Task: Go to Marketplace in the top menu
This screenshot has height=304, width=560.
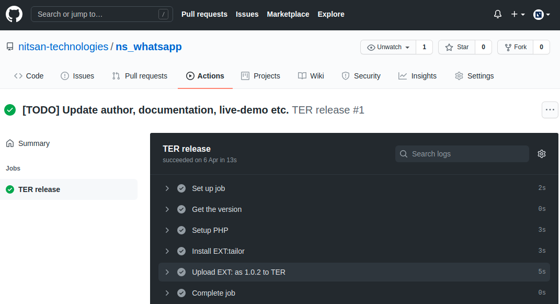Action: click(x=288, y=14)
